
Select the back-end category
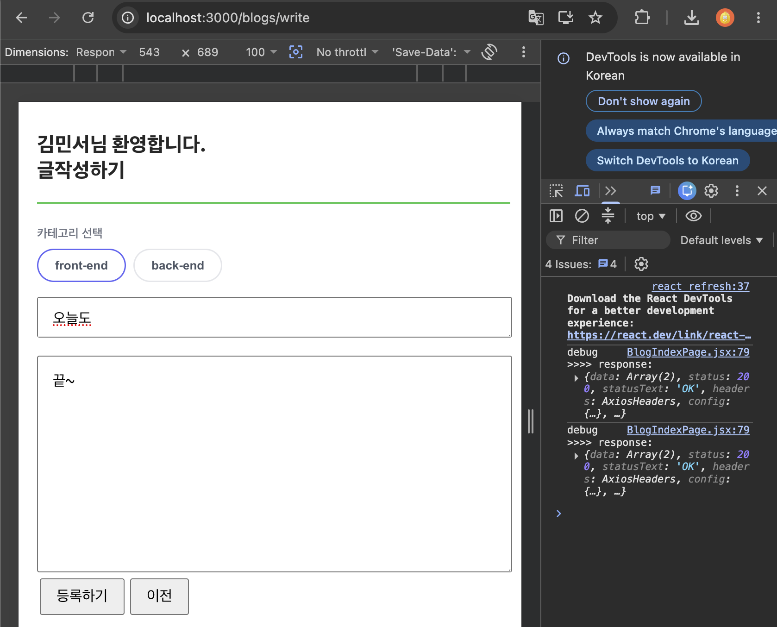[178, 265]
